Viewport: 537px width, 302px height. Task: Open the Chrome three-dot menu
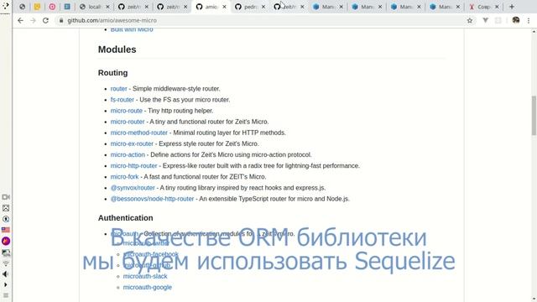pyautogui.click(x=529, y=20)
